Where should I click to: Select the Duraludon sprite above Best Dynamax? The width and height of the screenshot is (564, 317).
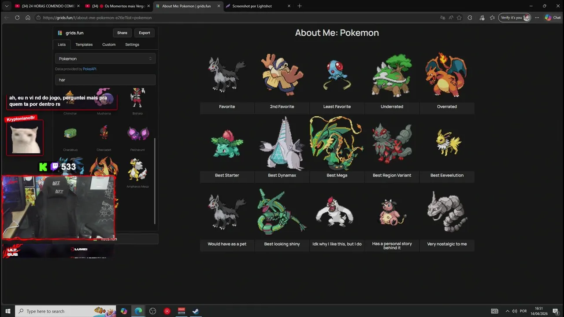point(282,144)
